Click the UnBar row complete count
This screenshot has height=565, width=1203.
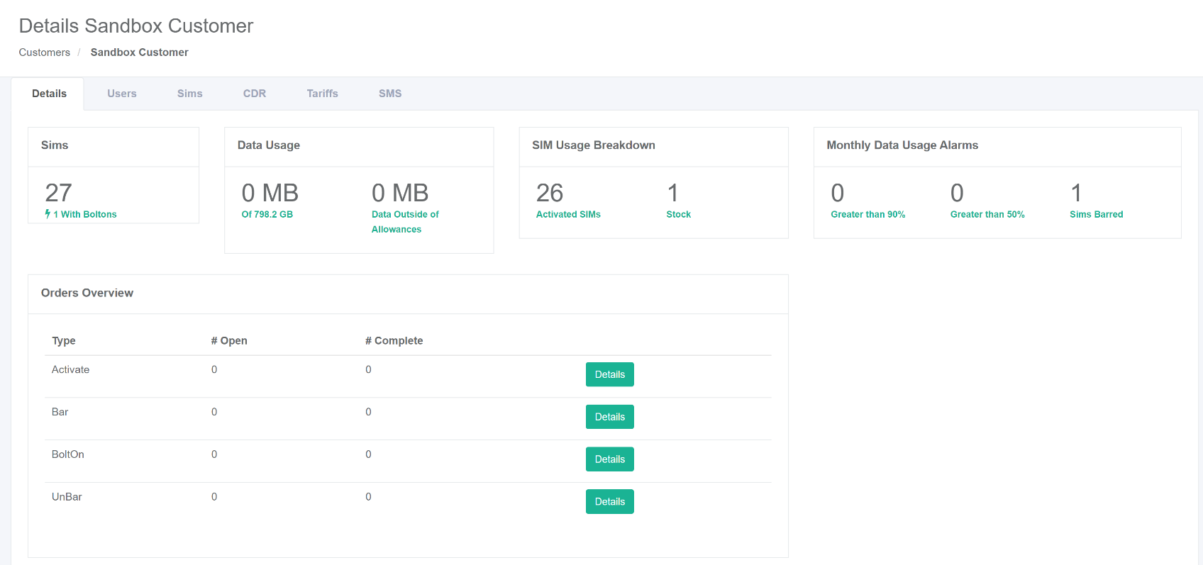(368, 497)
